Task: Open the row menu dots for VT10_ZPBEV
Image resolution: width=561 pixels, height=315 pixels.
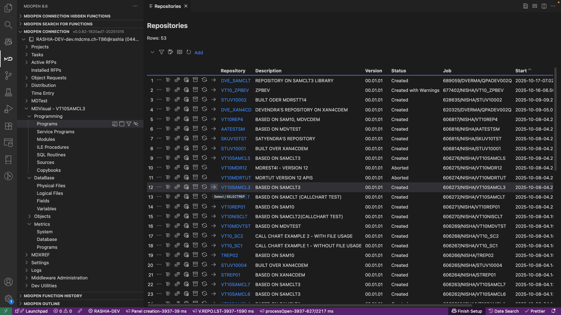Action: click(x=159, y=90)
